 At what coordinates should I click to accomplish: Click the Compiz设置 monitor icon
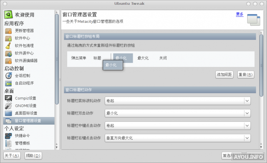[8, 98]
